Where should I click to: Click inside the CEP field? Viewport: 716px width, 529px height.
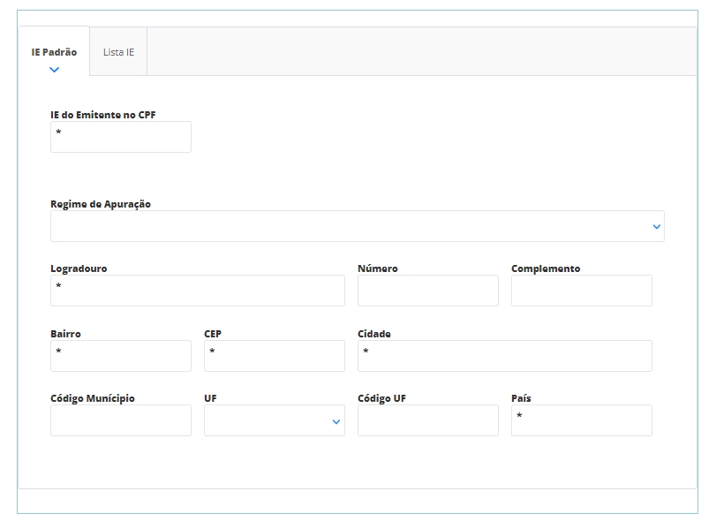coord(274,356)
